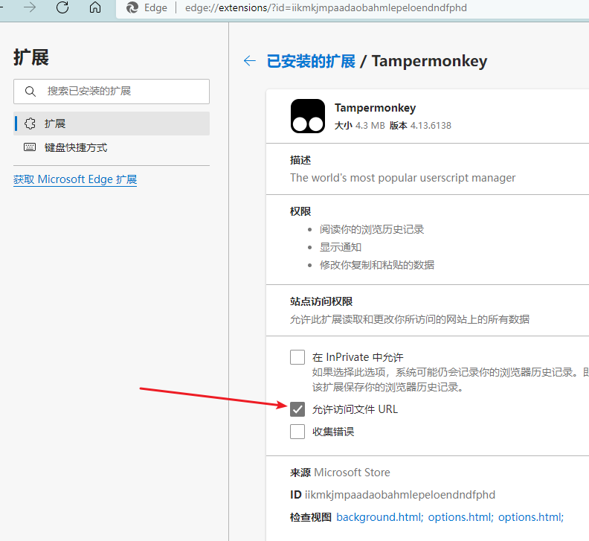Image resolution: width=589 pixels, height=541 pixels.
Task: Enable the 在 InPrivate 中允许 checkbox
Action: pos(297,357)
